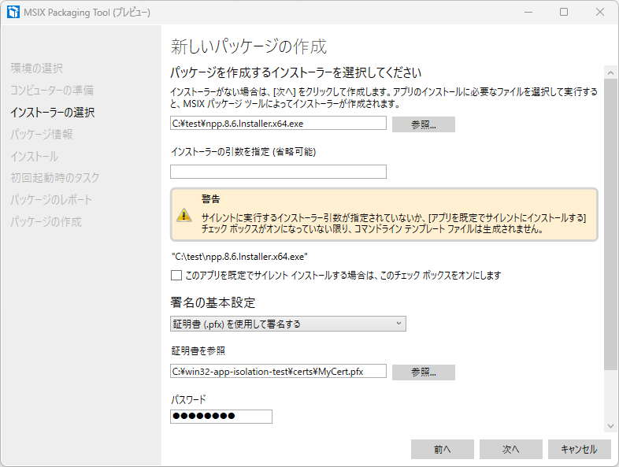Go to 環境の選択 step
Image resolution: width=619 pixels, height=467 pixels.
point(37,69)
